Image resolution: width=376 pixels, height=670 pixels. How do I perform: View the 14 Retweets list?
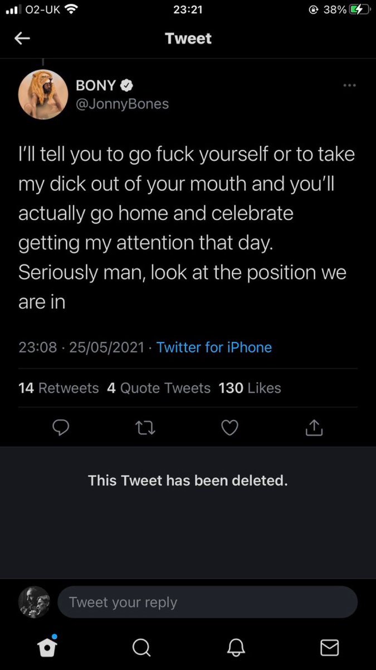coord(58,388)
